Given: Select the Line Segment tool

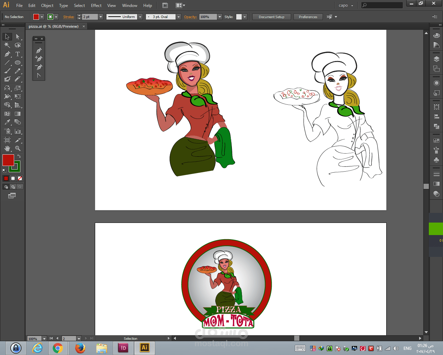Looking at the screenshot, I should (x=7, y=63).
